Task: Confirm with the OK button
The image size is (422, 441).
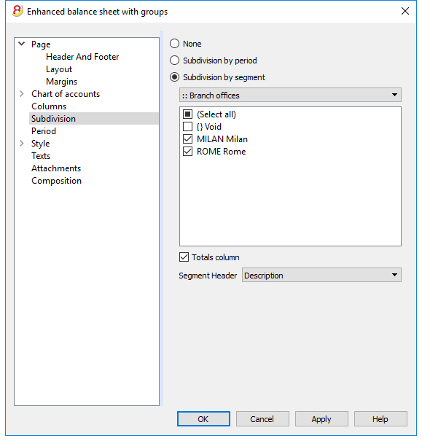Action: pyautogui.click(x=203, y=419)
